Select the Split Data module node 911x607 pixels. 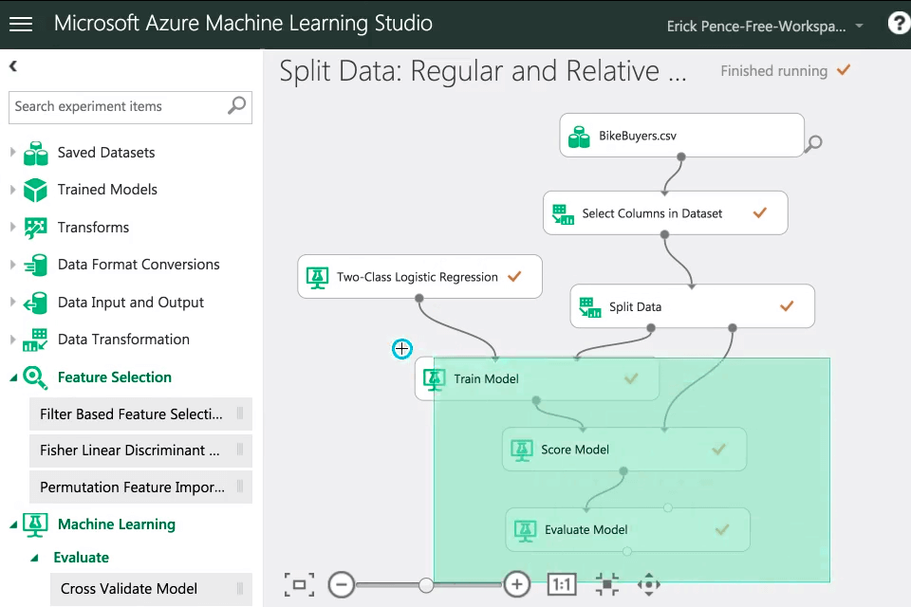pos(693,306)
